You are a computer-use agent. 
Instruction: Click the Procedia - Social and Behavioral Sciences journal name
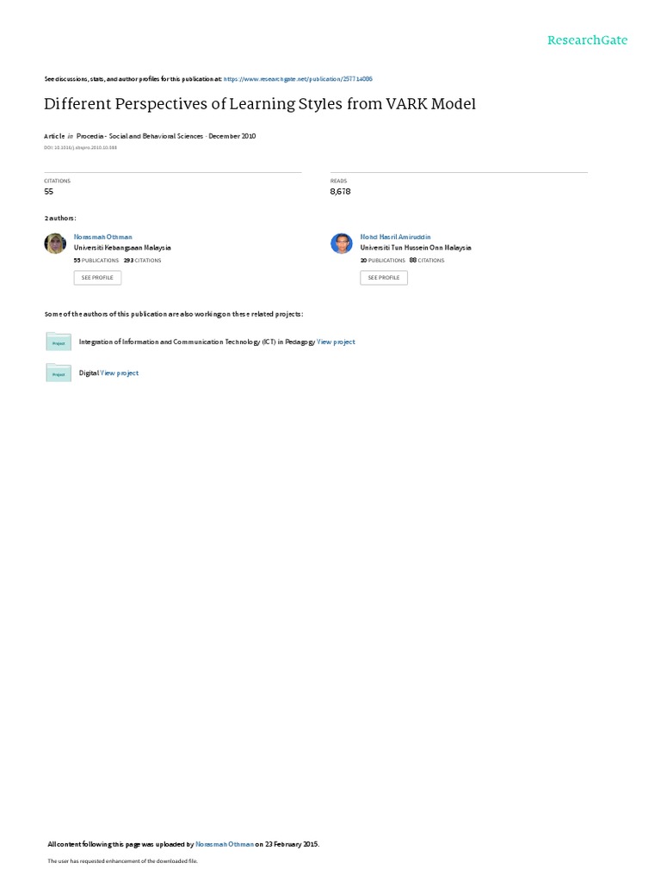pyautogui.click(x=139, y=136)
